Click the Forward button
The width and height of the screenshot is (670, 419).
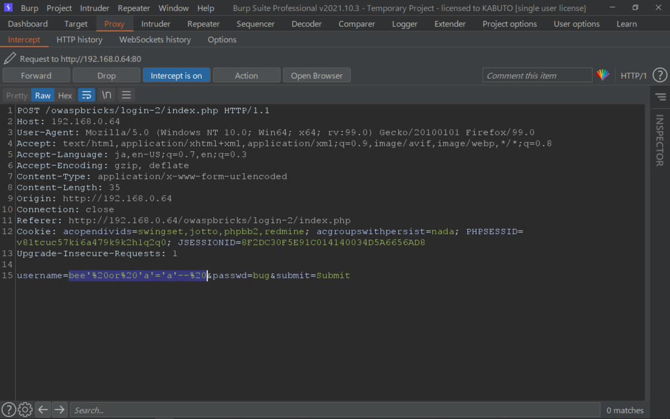[x=36, y=75]
